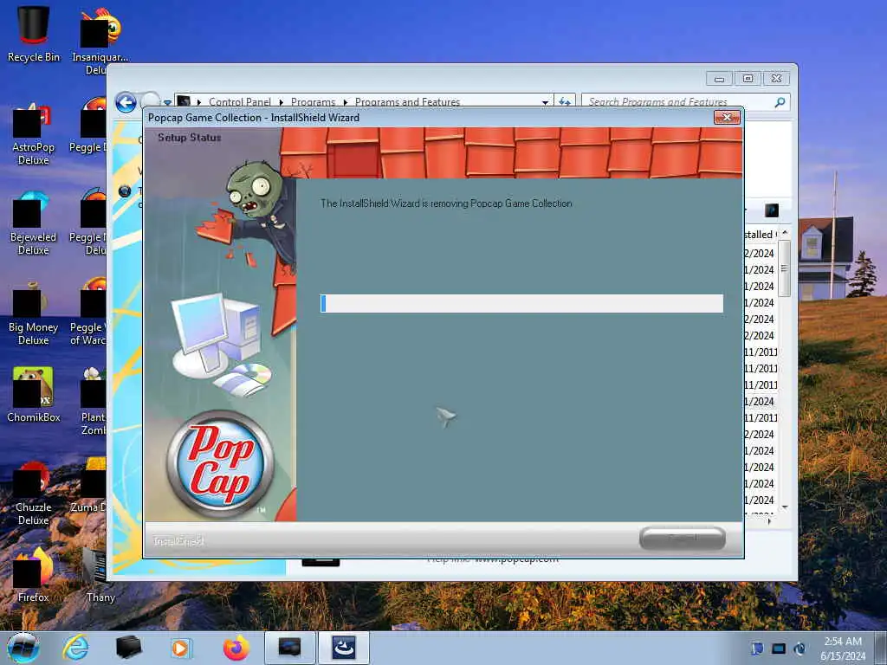This screenshot has width=887, height=665.
Task: Close the InstallShield Wizard dialog
Action: coord(727,117)
